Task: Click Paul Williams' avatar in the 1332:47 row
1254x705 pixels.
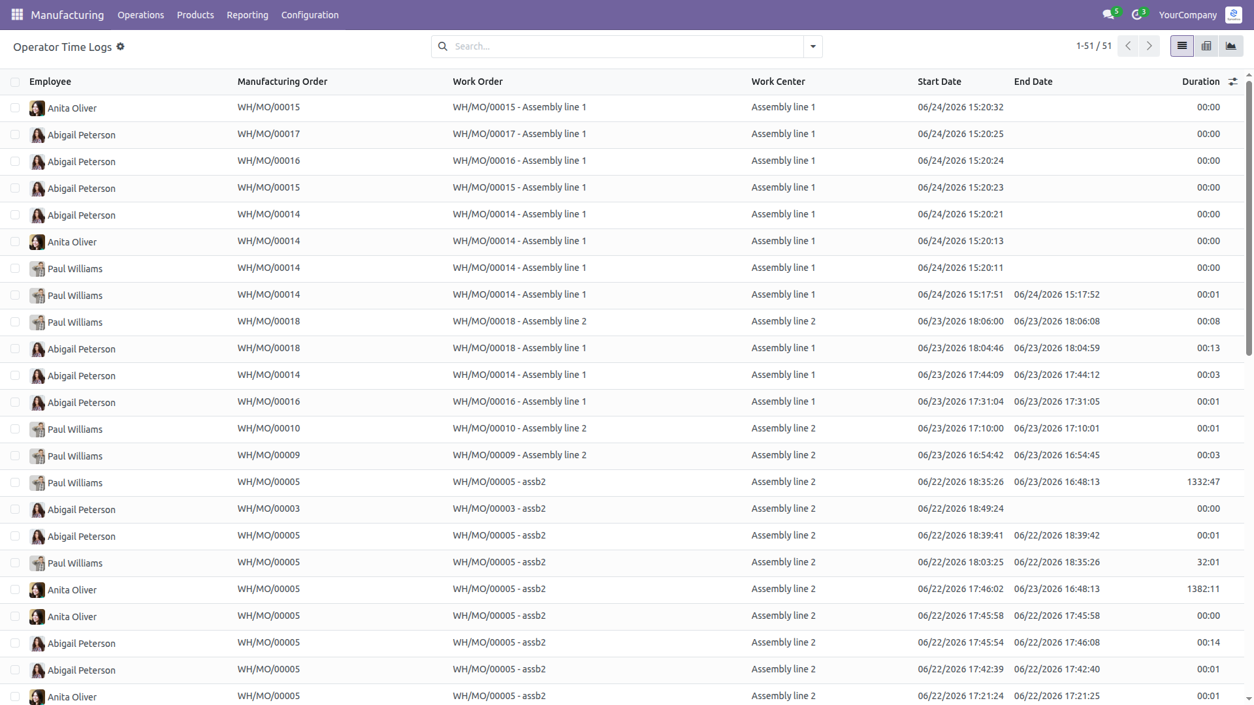Action: [37, 483]
